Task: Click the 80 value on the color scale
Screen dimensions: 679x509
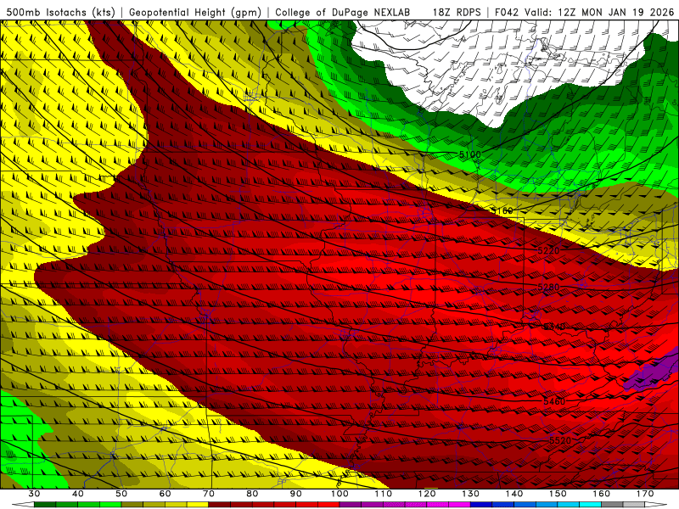Action: (x=252, y=494)
